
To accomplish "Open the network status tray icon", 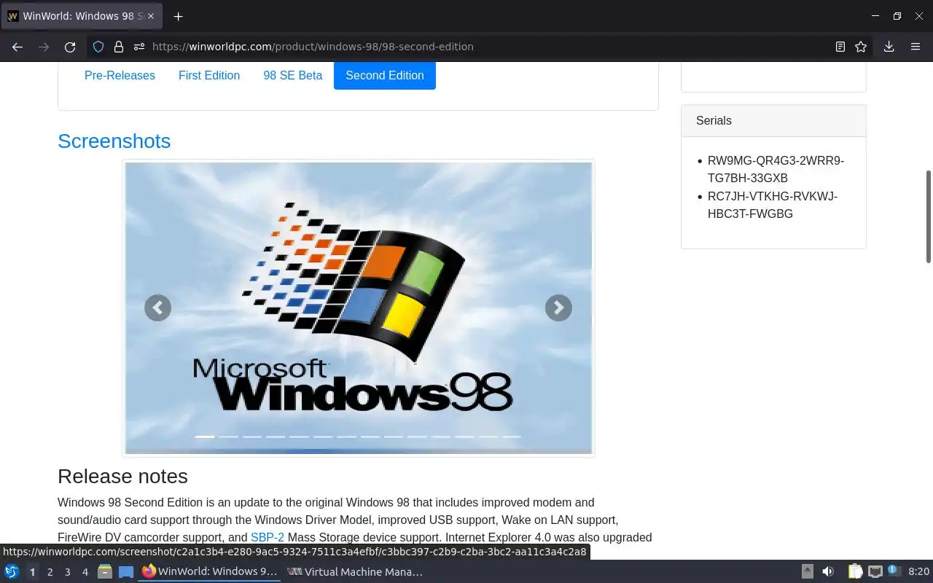I will click(x=875, y=571).
